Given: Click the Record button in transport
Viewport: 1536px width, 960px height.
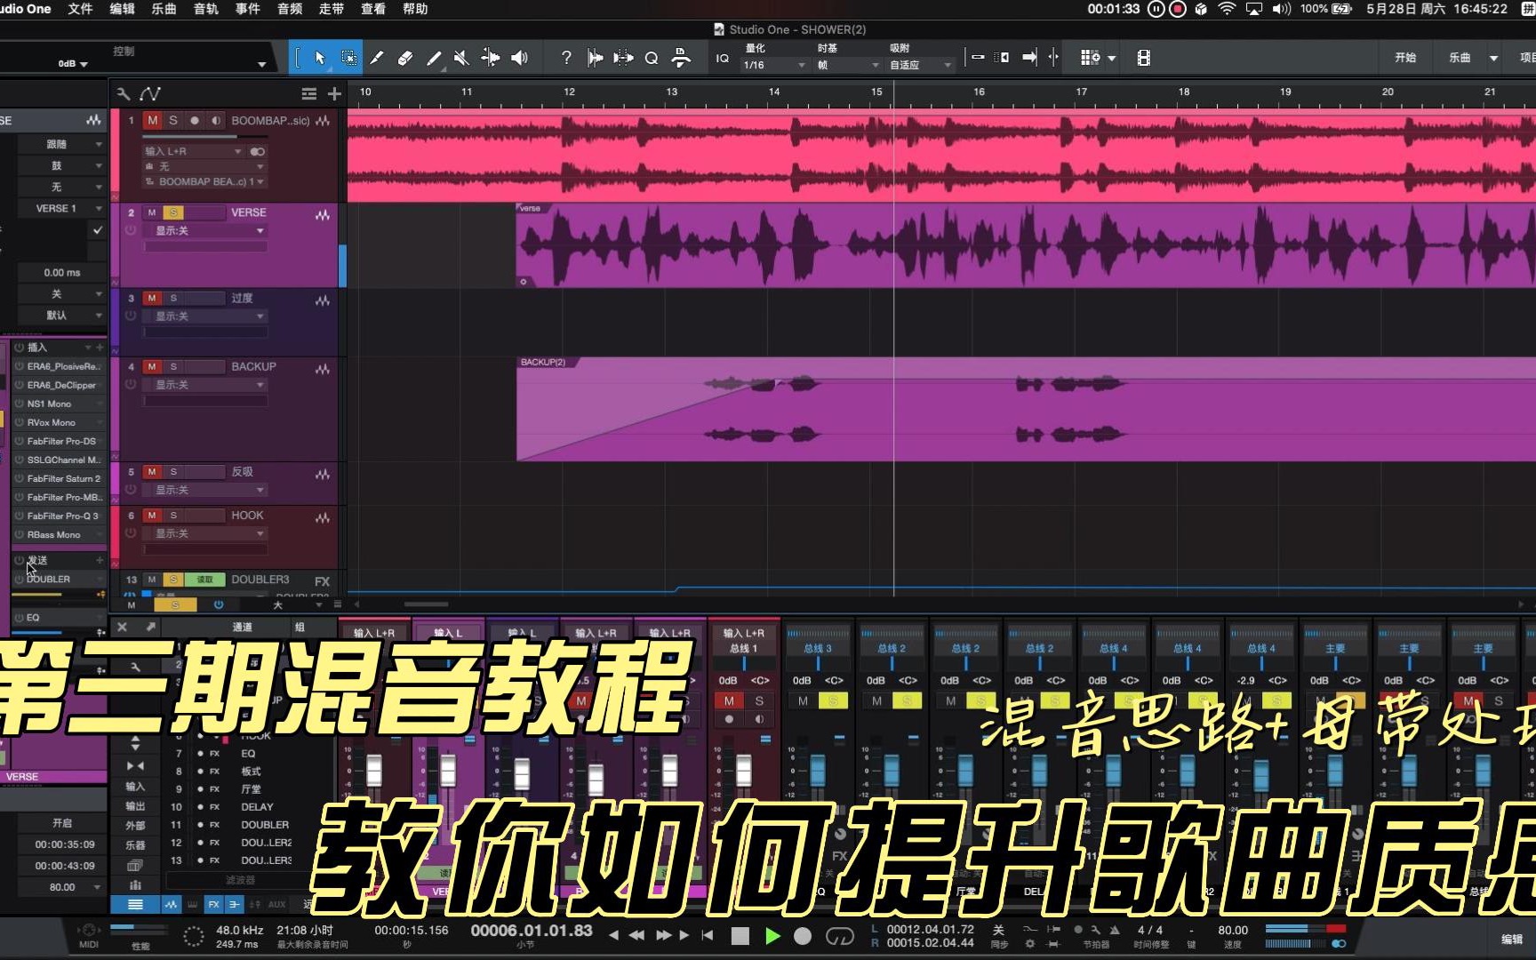Looking at the screenshot, I should pos(802,935).
